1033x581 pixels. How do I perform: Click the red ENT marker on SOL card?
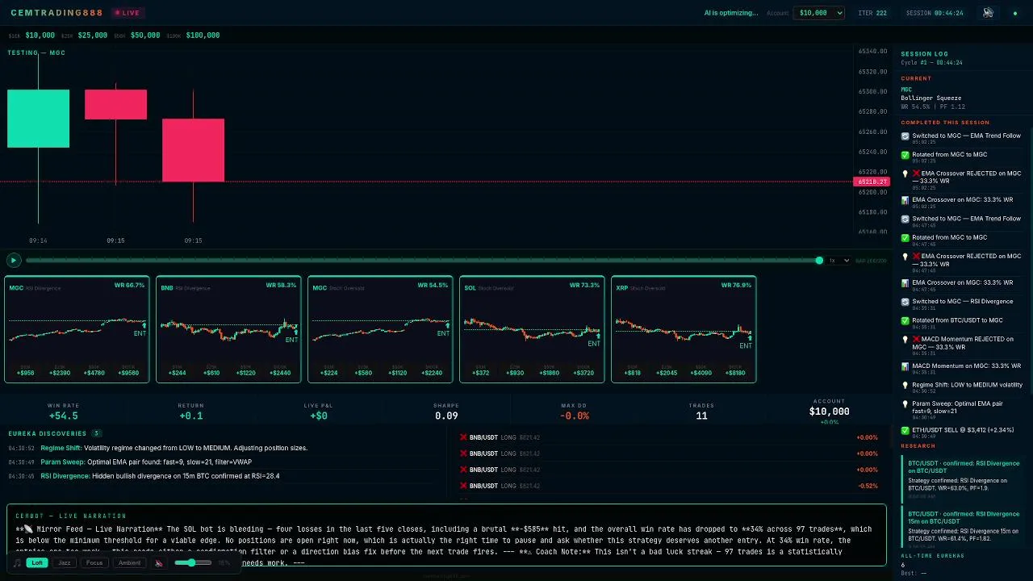[594, 344]
